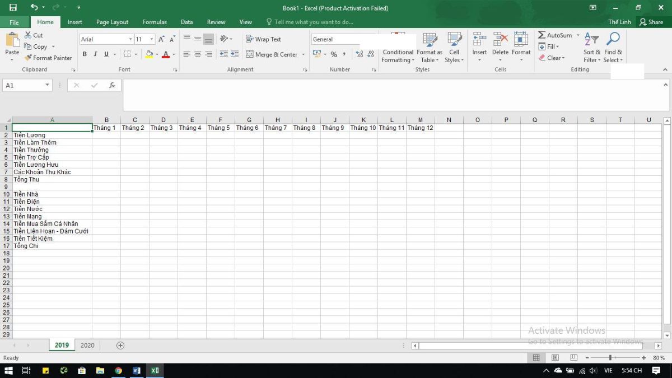Click the zoom slider handle

(610, 357)
